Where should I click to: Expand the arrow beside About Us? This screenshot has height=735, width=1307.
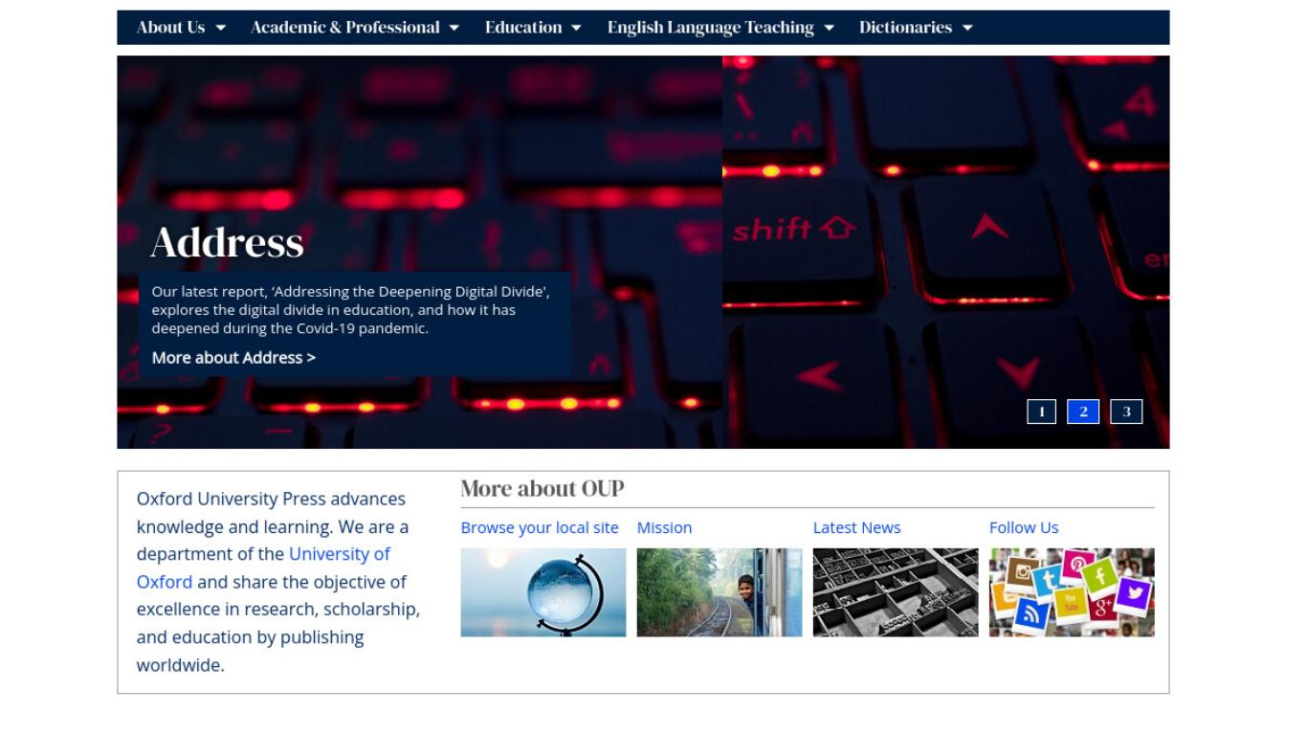point(221,28)
